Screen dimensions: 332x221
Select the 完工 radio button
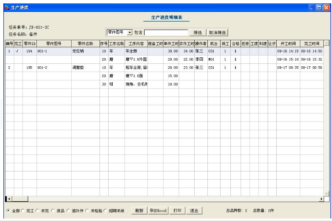pyautogui.click(x=23, y=210)
